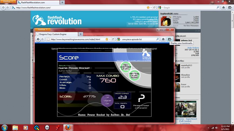Click the Try Another Level green button
Image resolution: width=234 pixels, height=131 pixels.
(125, 67)
